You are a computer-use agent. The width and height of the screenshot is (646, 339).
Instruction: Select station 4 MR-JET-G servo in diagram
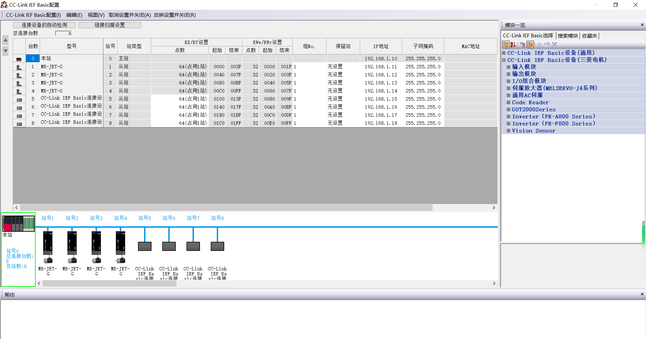coord(121,247)
